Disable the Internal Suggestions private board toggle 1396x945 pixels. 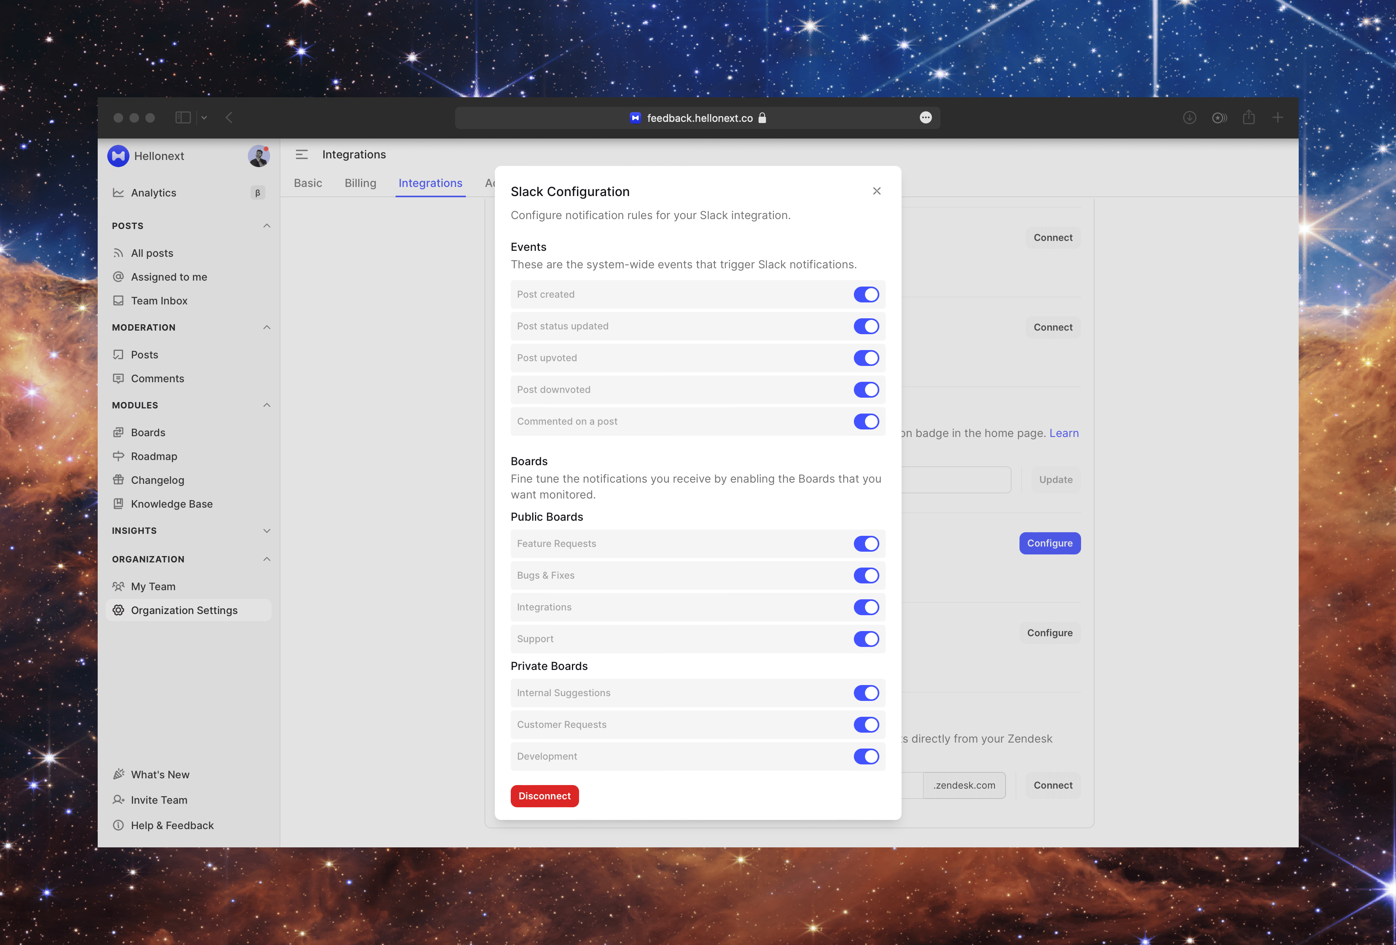866,692
